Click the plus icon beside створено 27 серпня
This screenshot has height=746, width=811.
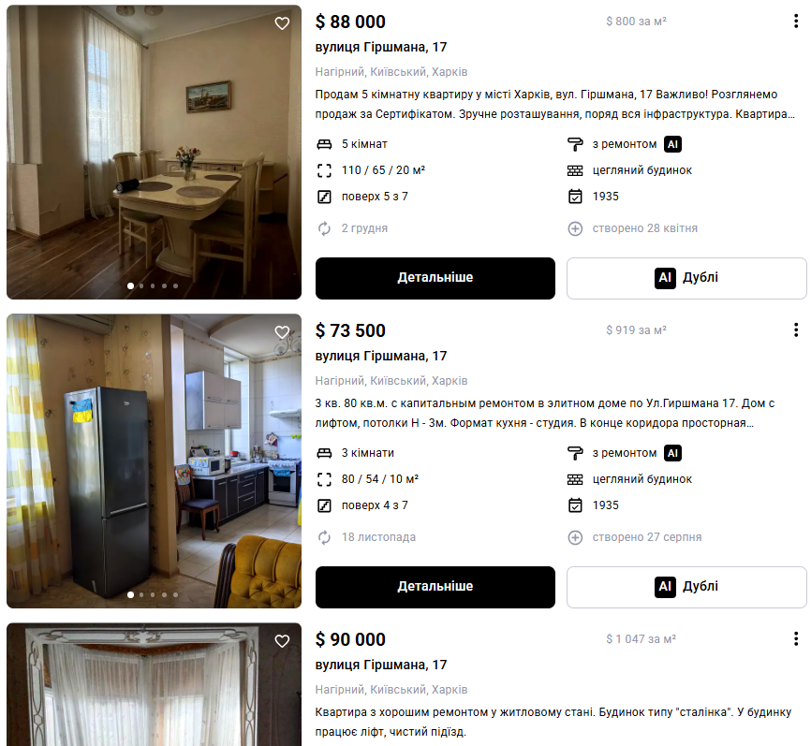click(x=575, y=537)
